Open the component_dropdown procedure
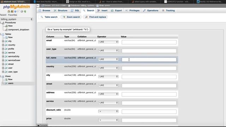The image size is (226, 127). click(x=19, y=30)
